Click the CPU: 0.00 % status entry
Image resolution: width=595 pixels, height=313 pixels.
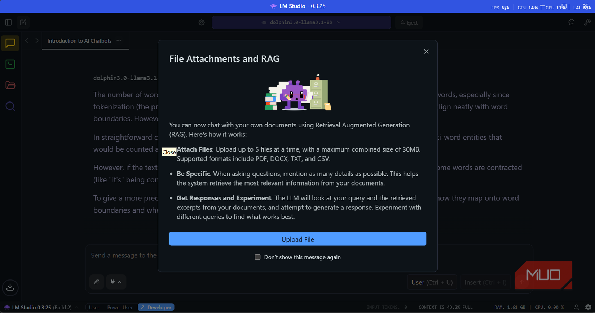pos(549,307)
